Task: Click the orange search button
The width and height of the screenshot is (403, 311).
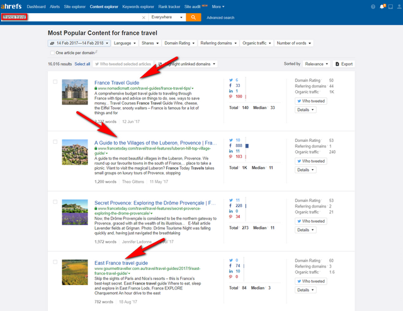Action: click(193, 18)
